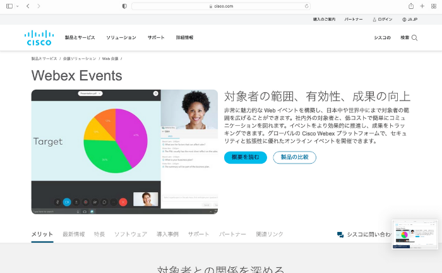
Task: Select the 最新情報 tab
Action: (74, 234)
